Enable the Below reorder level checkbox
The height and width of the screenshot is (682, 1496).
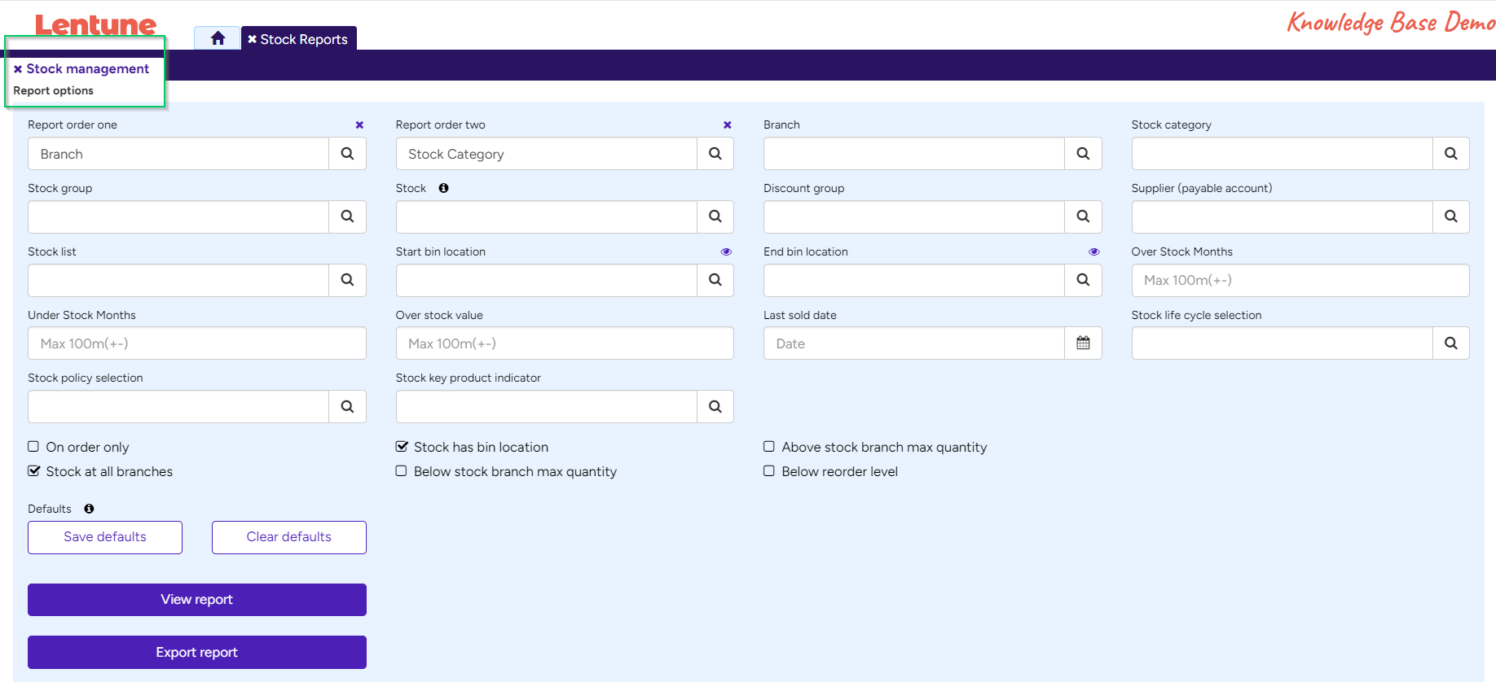769,471
